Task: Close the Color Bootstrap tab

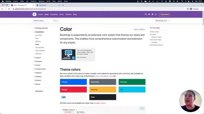Action: (33, 5)
